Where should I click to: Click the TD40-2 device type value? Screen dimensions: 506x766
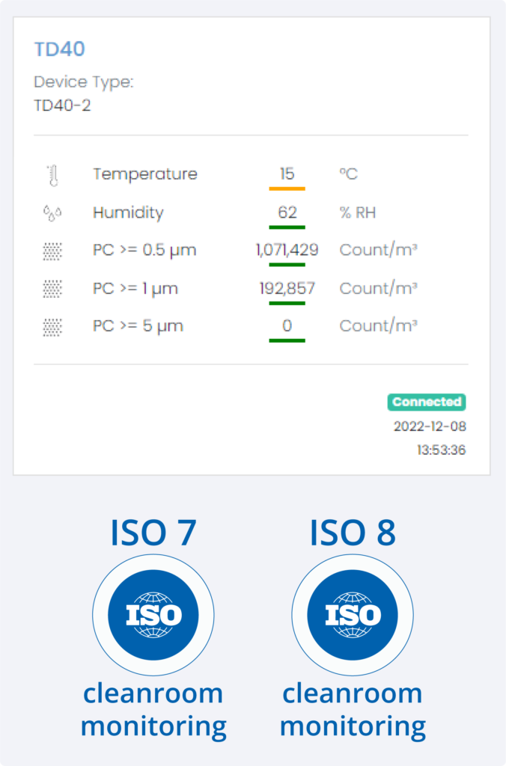pos(62,105)
